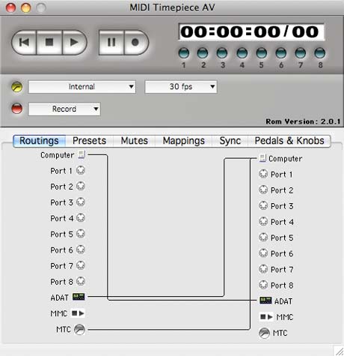Click the destination Port 1 connector icon
344x356 pixels.
click(263, 174)
